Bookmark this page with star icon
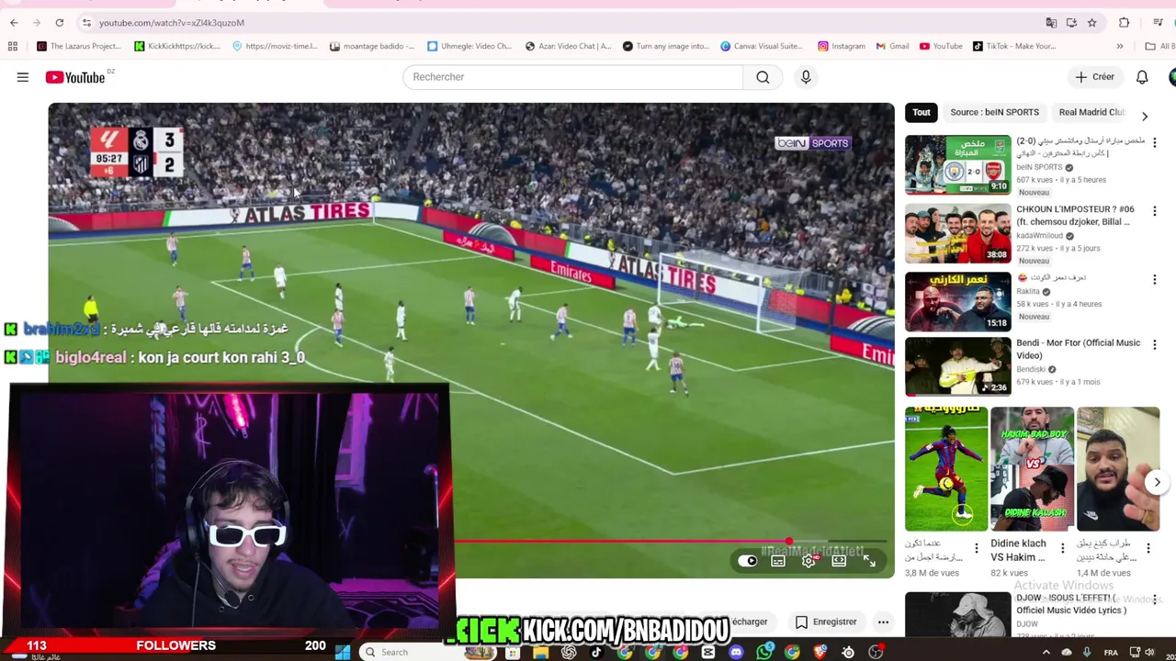The image size is (1176, 661). [x=1091, y=22]
